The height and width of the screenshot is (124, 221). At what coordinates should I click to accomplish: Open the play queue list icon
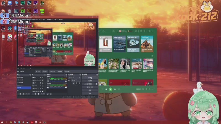click(x=119, y=89)
